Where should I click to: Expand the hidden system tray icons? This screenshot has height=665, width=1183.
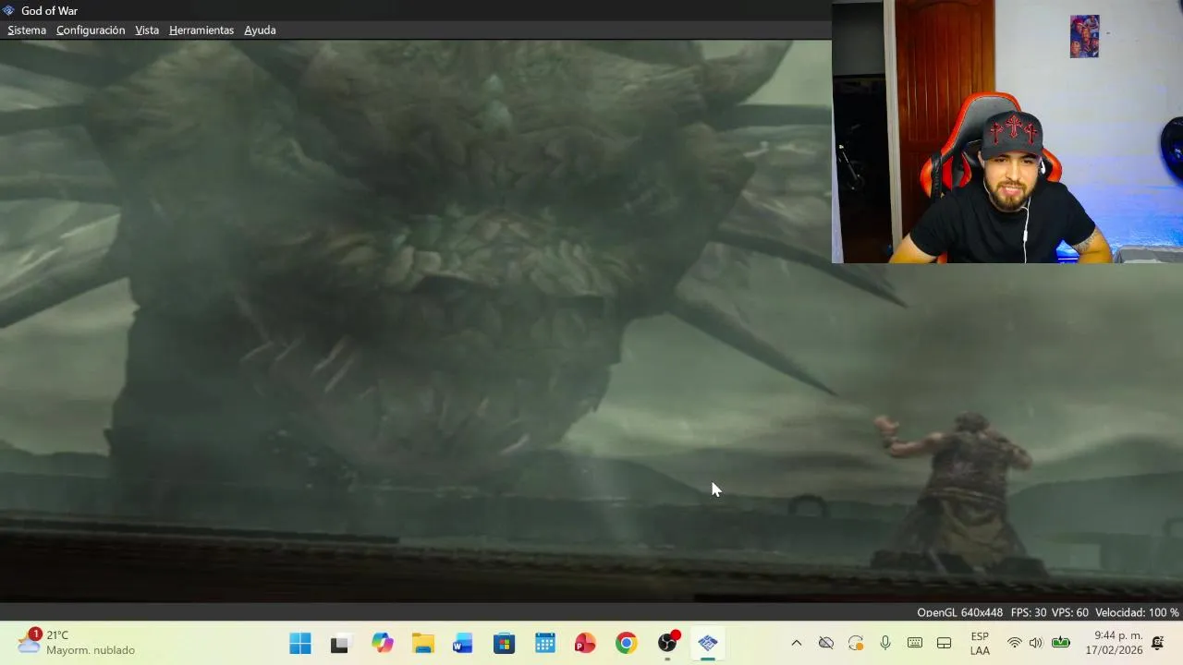[797, 643]
